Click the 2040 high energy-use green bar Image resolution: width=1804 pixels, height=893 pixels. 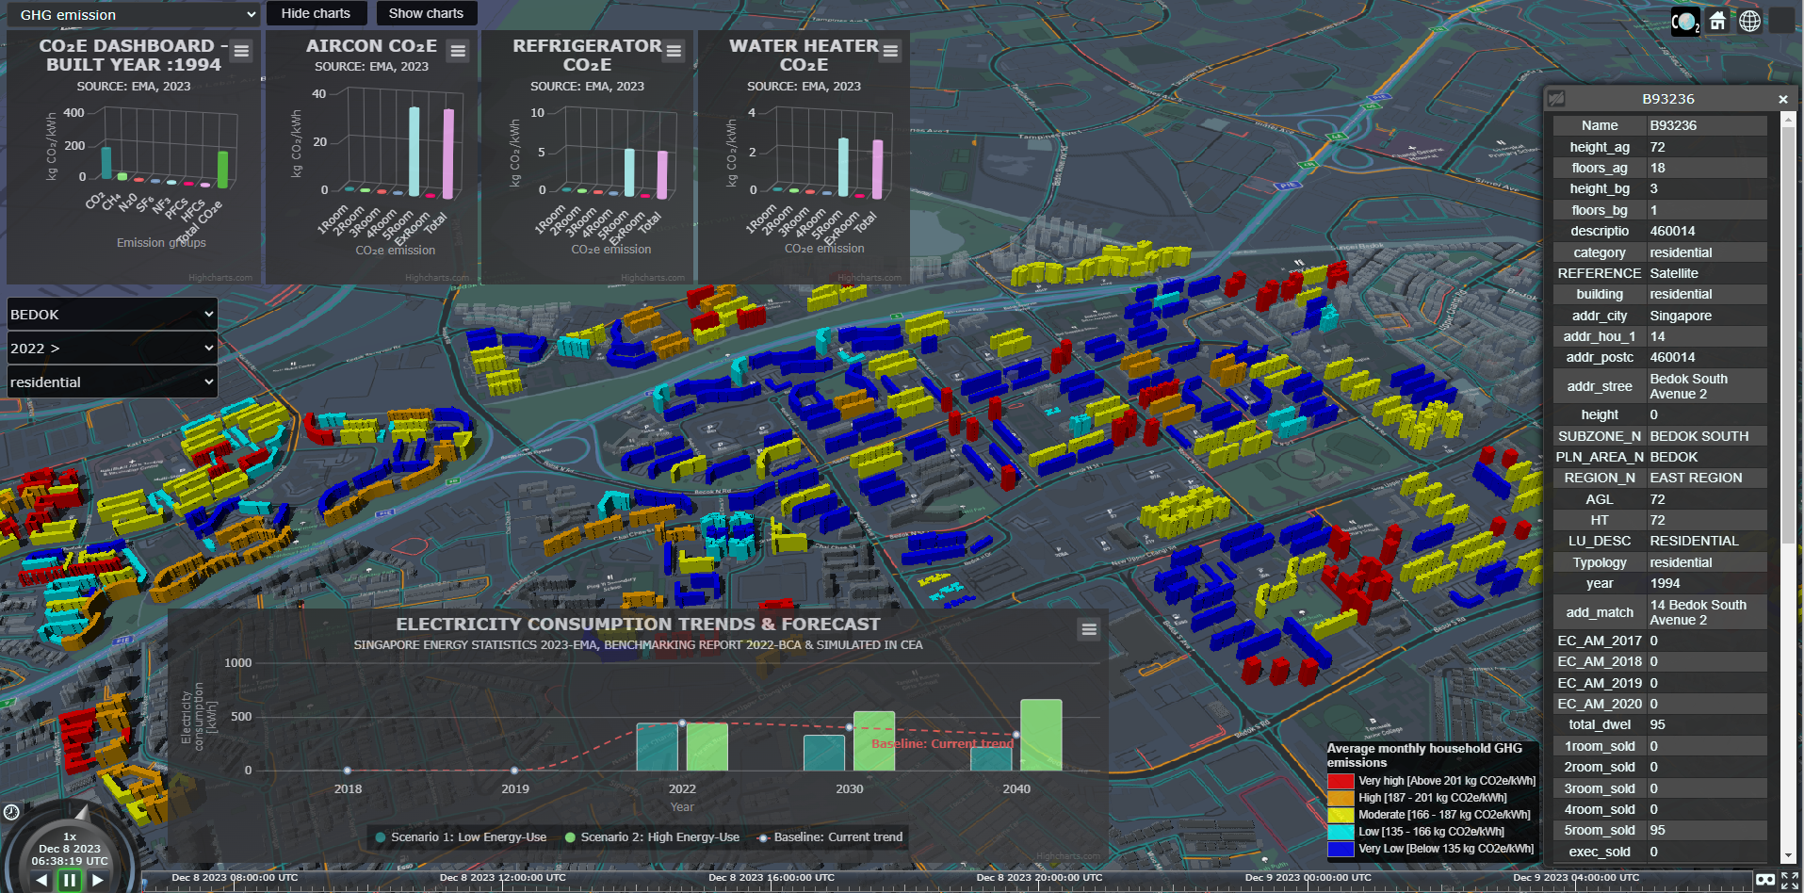tap(1041, 735)
